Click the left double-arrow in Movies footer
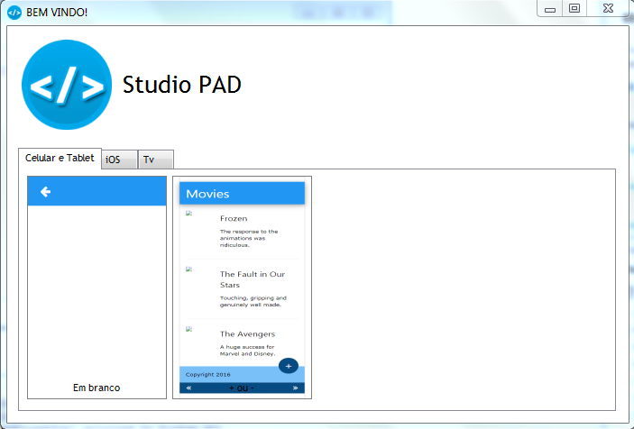 (188, 388)
